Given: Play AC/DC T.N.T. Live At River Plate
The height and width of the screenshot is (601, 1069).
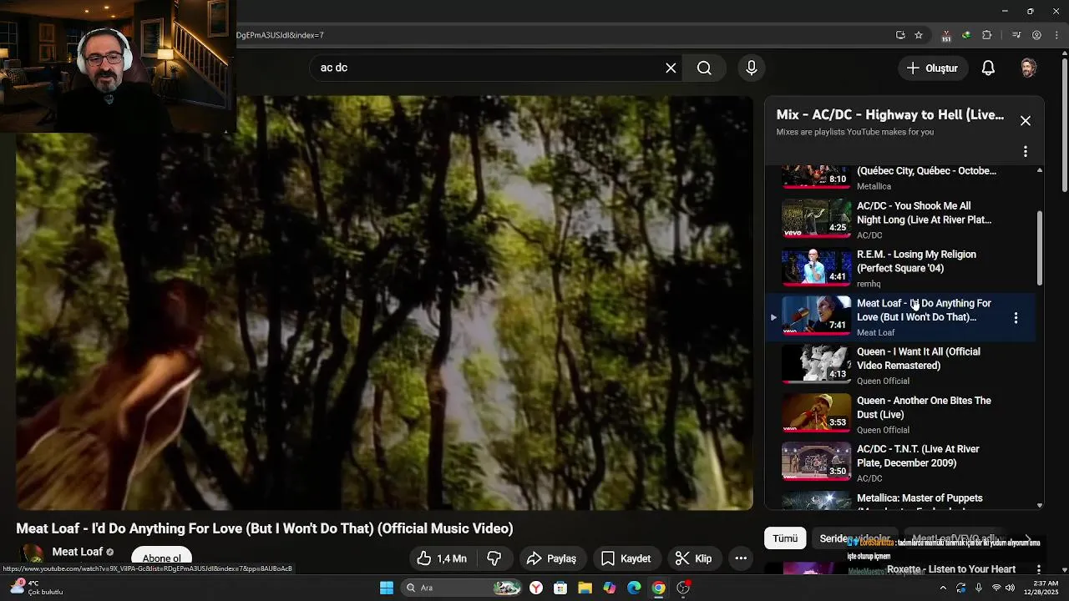Looking at the screenshot, I should coord(900,463).
